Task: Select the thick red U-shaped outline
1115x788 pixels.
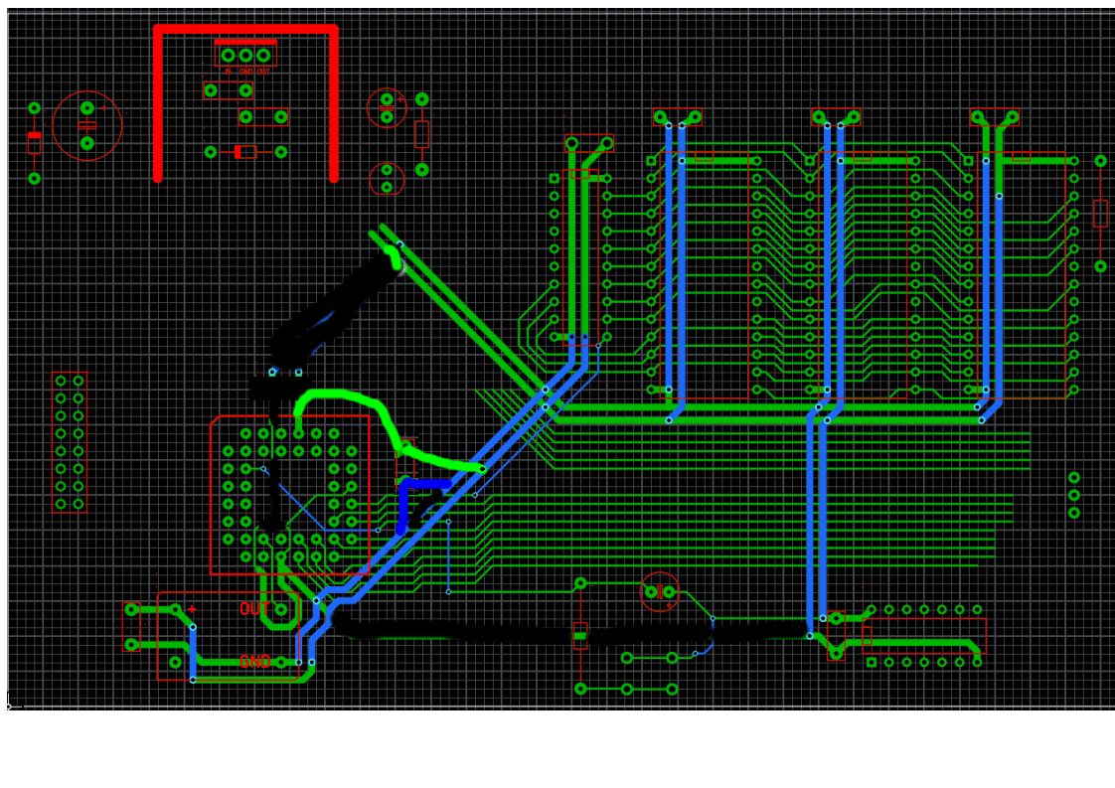Action: pos(245,103)
